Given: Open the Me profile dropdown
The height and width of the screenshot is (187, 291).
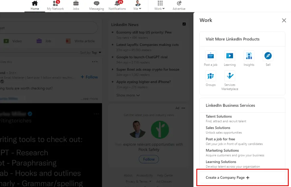Looking at the screenshot, I should [x=138, y=6].
